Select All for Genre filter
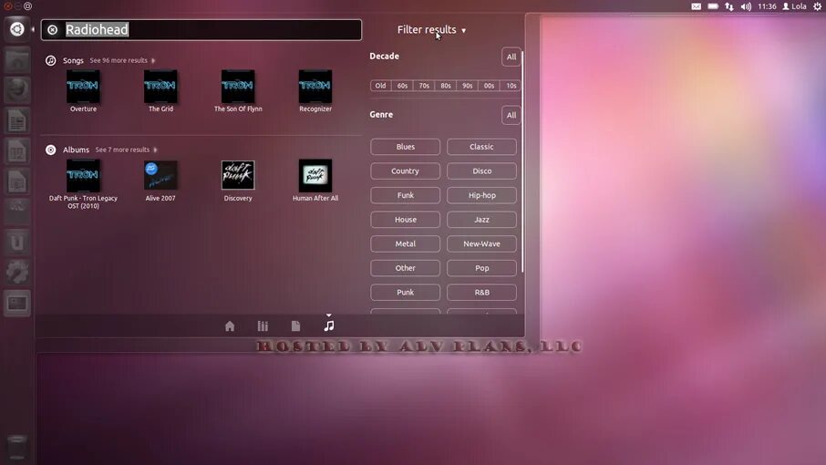This screenshot has width=826, height=465. pos(511,115)
